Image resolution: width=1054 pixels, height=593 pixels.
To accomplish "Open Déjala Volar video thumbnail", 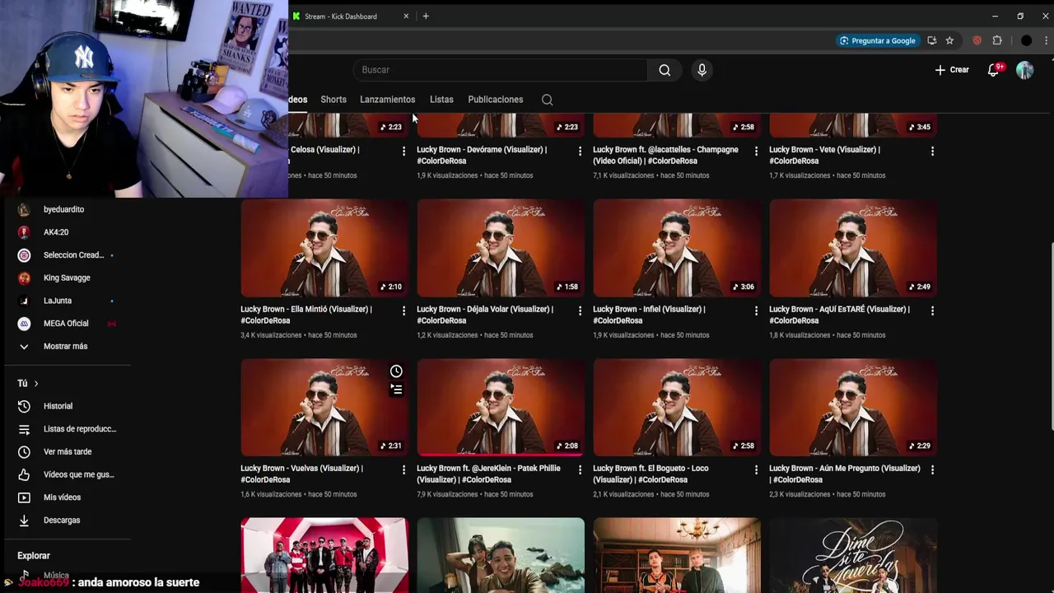I will pyautogui.click(x=501, y=248).
